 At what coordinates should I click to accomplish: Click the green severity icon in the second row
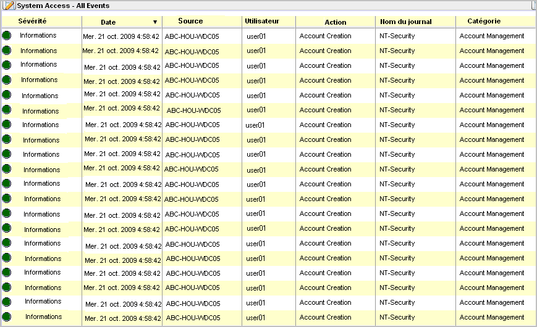[x=7, y=51]
